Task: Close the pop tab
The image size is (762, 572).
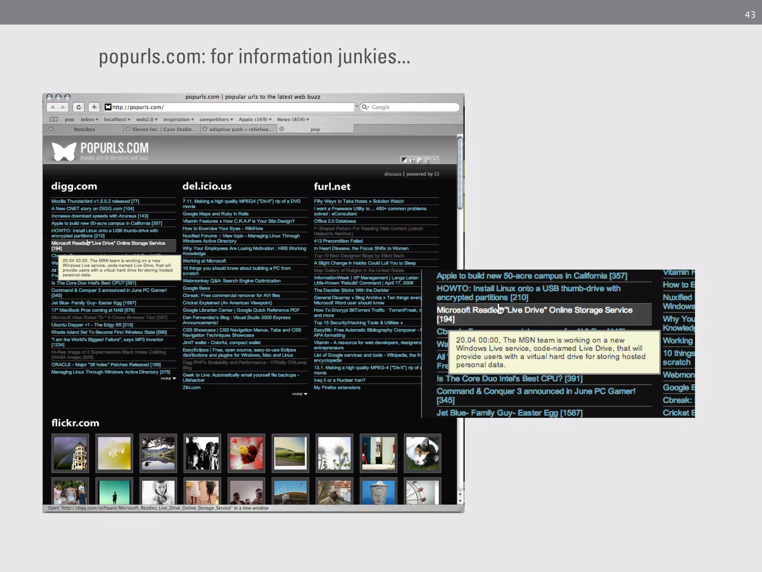Action: (282, 129)
